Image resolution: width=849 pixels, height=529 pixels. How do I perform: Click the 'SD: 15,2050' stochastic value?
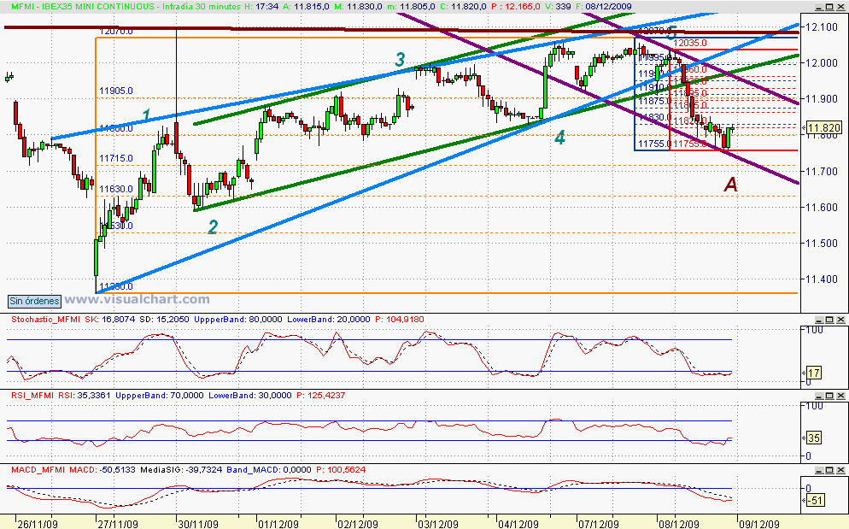164,320
